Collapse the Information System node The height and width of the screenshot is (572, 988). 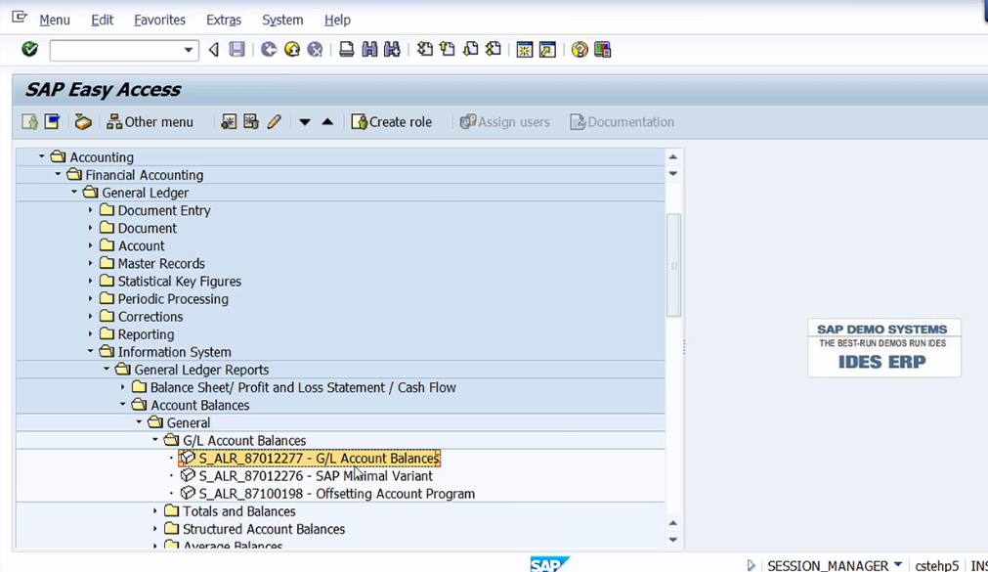click(x=90, y=351)
